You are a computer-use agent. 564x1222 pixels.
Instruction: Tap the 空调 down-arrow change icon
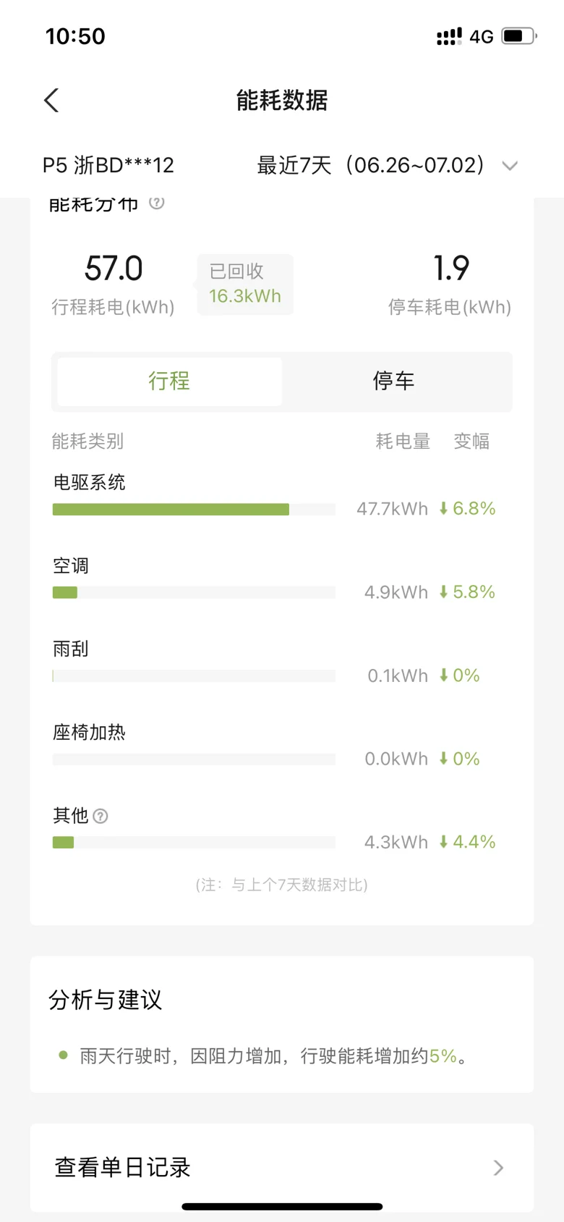point(443,592)
